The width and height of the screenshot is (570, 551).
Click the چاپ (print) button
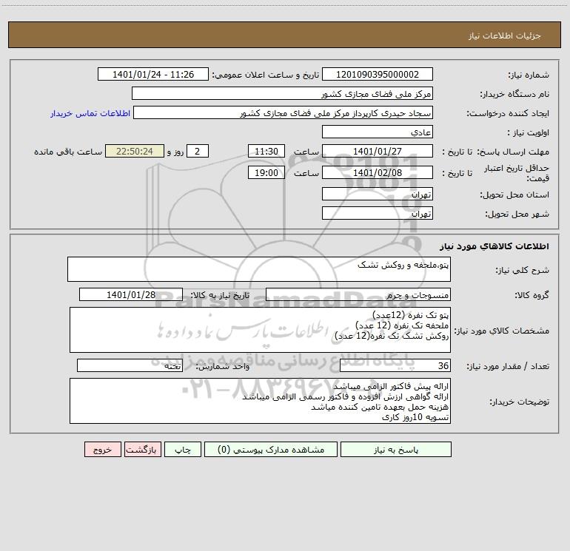(183, 449)
